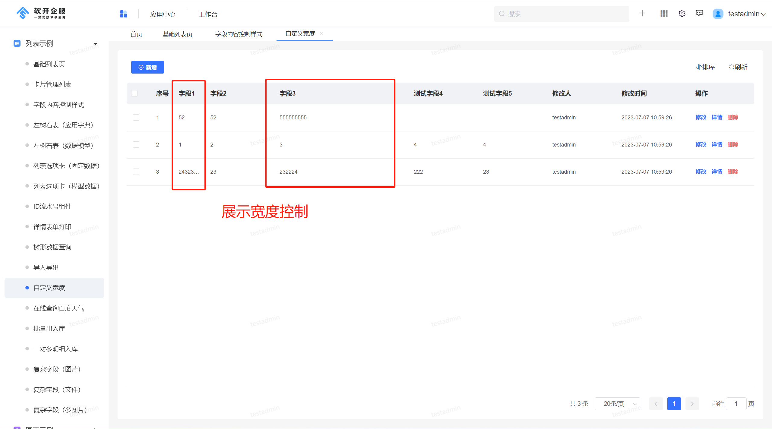This screenshot has height=429, width=772.
Task: Collapse the 列表示例 sidebar section
Action: coord(95,43)
